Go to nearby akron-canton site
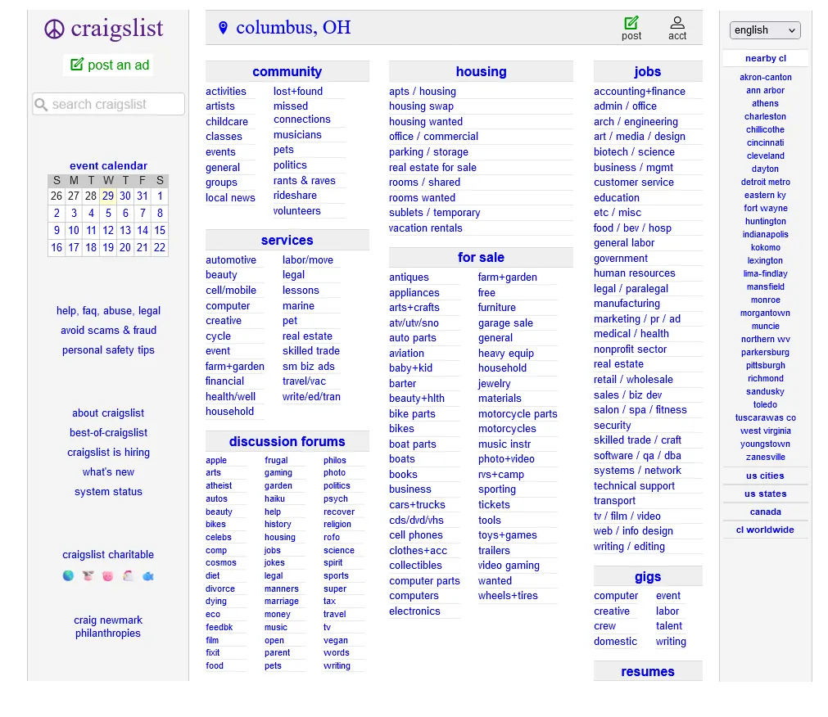Image resolution: width=828 pixels, height=717 pixels. [x=765, y=77]
